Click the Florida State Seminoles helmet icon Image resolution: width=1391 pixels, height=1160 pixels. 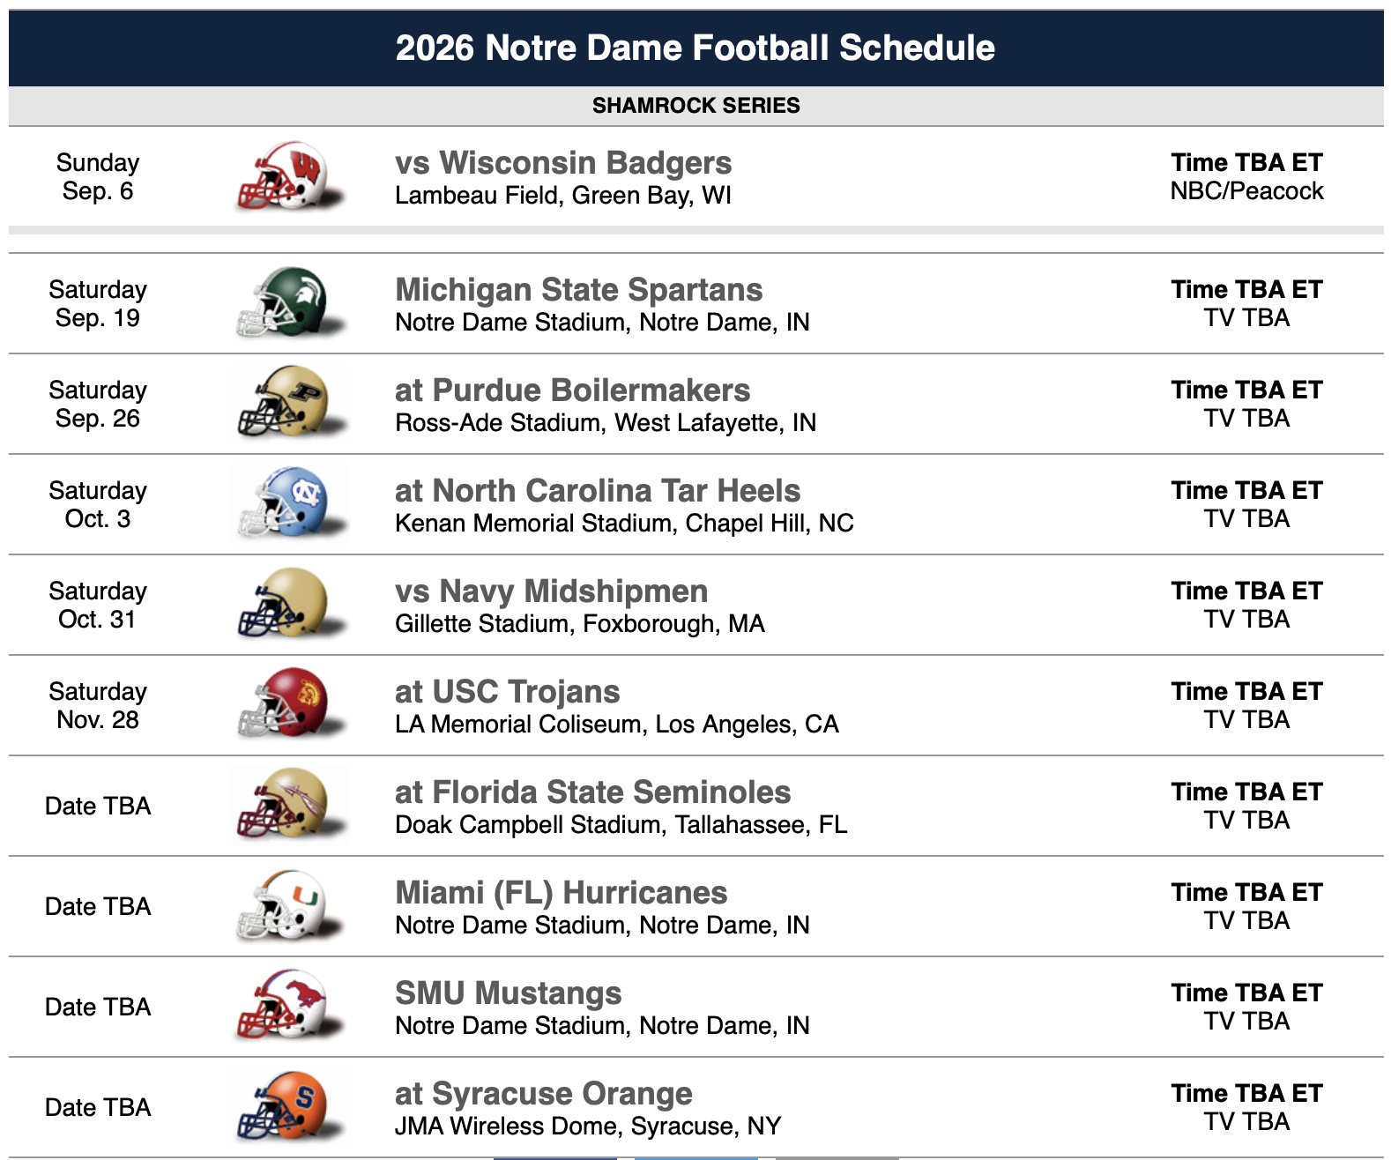[x=287, y=805]
